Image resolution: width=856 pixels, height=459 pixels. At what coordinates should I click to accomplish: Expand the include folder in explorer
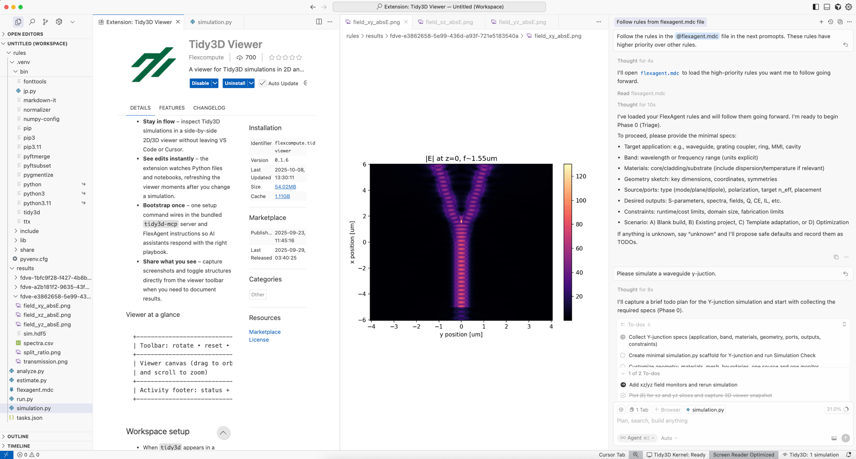[29, 231]
